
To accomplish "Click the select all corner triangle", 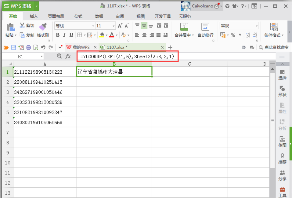I will (10, 64).
